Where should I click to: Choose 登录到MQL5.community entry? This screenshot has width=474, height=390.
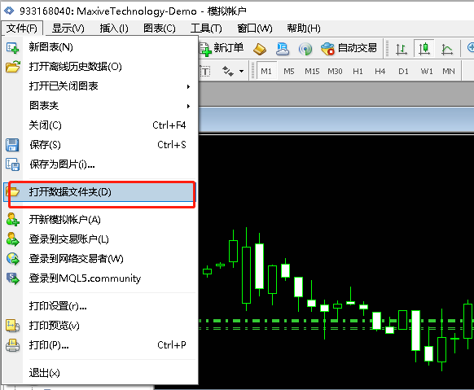pyautogui.click(x=99, y=278)
